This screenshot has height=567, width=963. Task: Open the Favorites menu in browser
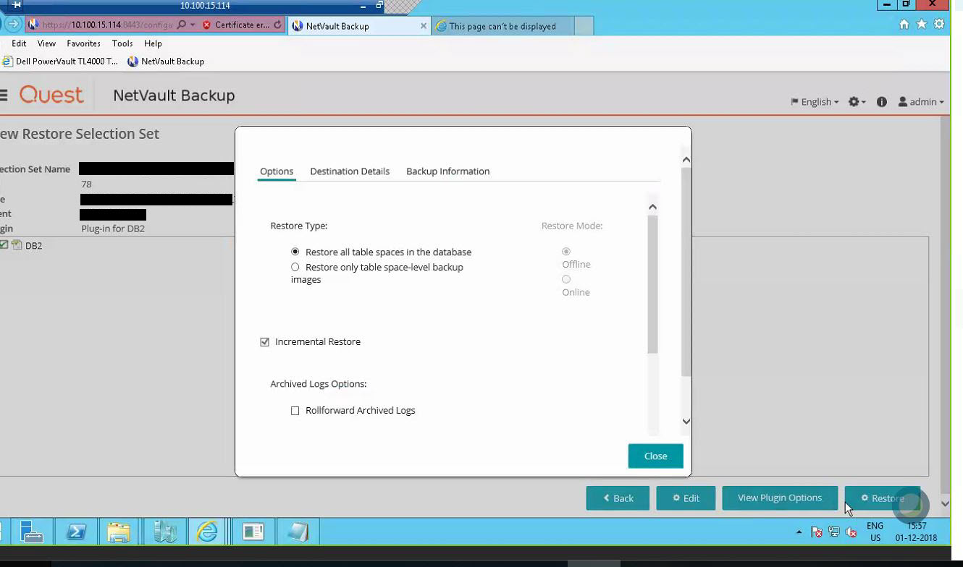[83, 43]
